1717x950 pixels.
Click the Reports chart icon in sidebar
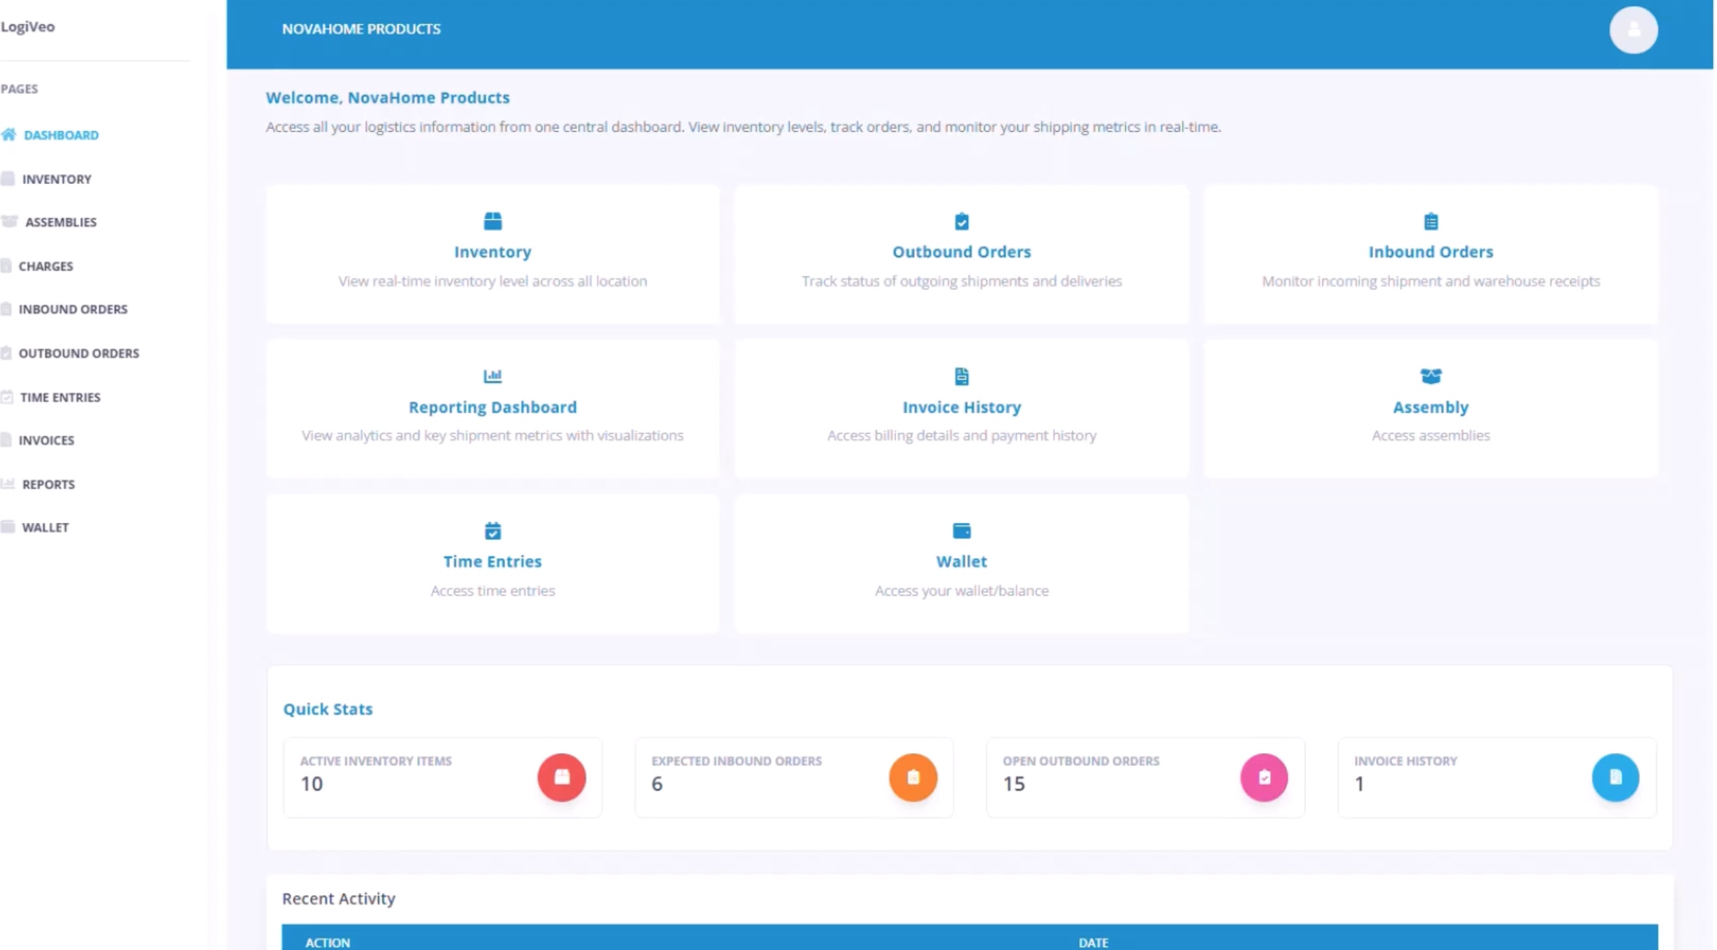(x=7, y=483)
